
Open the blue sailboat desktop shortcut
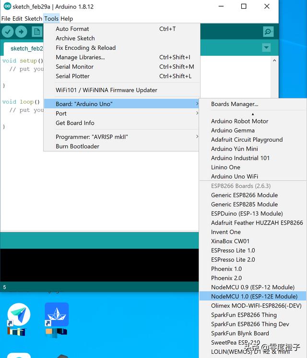[x=57, y=315]
